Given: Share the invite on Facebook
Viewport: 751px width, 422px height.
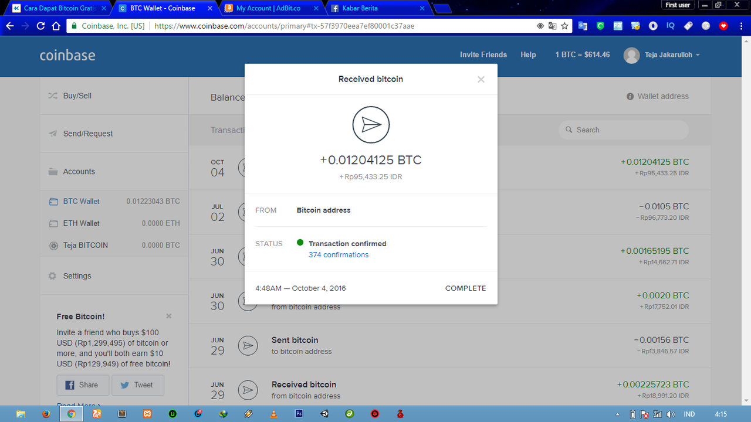Looking at the screenshot, I should click(x=83, y=385).
